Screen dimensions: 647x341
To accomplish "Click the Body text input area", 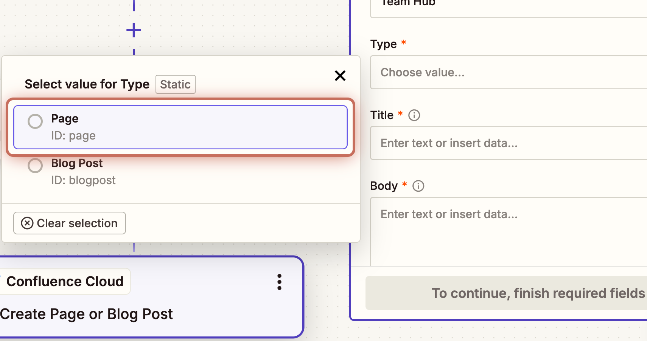I will point(509,232).
